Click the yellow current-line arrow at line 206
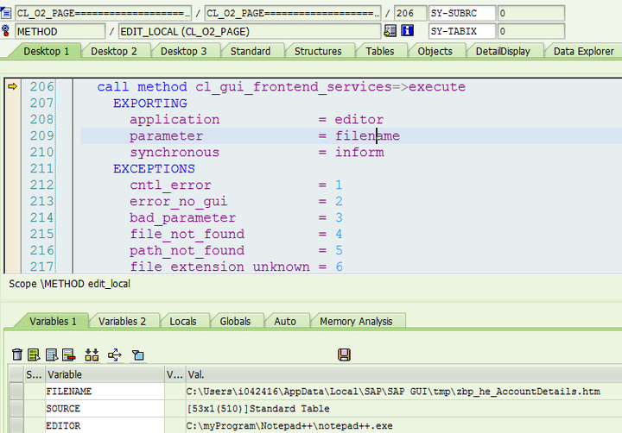The width and height of the screenshot is (622, 433). (12, 86)
